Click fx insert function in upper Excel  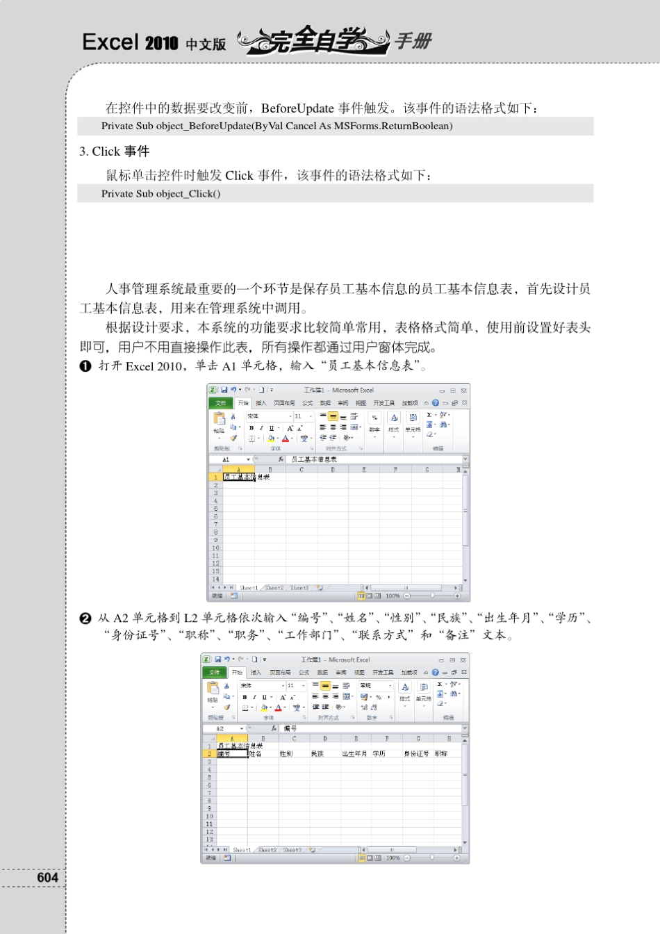pos(281,459)
